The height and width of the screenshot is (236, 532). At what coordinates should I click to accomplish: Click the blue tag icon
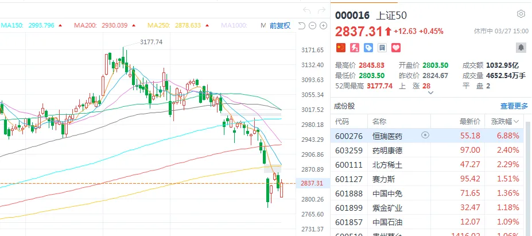(x=368, y=48)
